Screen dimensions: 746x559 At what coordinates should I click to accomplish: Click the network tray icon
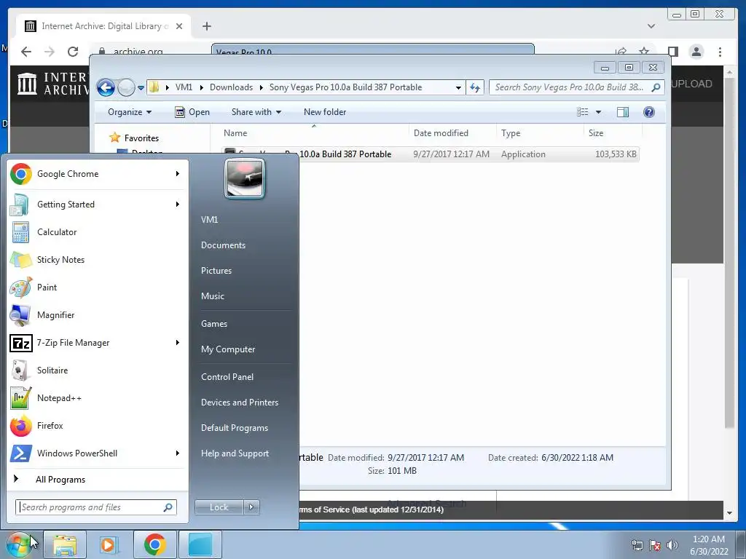(x=637, y=545)
